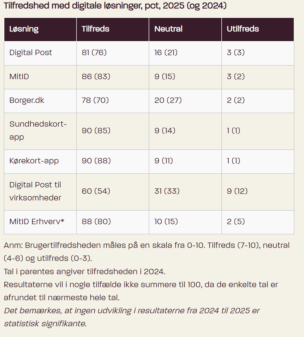Select the 9 (12) Utilfreds cell

click(237, 191)
